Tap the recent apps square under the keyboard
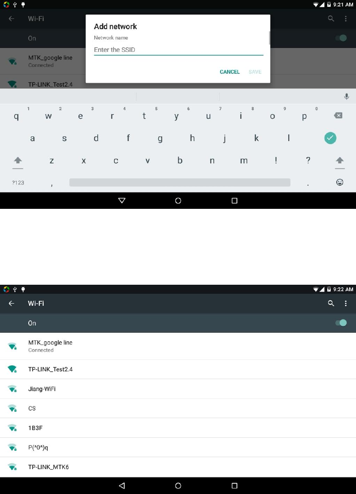The height and width of the screenshot is (494, 356). pyautogui.click(x=234, y=201)
